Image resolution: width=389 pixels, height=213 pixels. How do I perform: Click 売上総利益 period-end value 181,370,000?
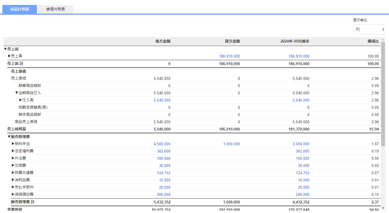[299, 129]
